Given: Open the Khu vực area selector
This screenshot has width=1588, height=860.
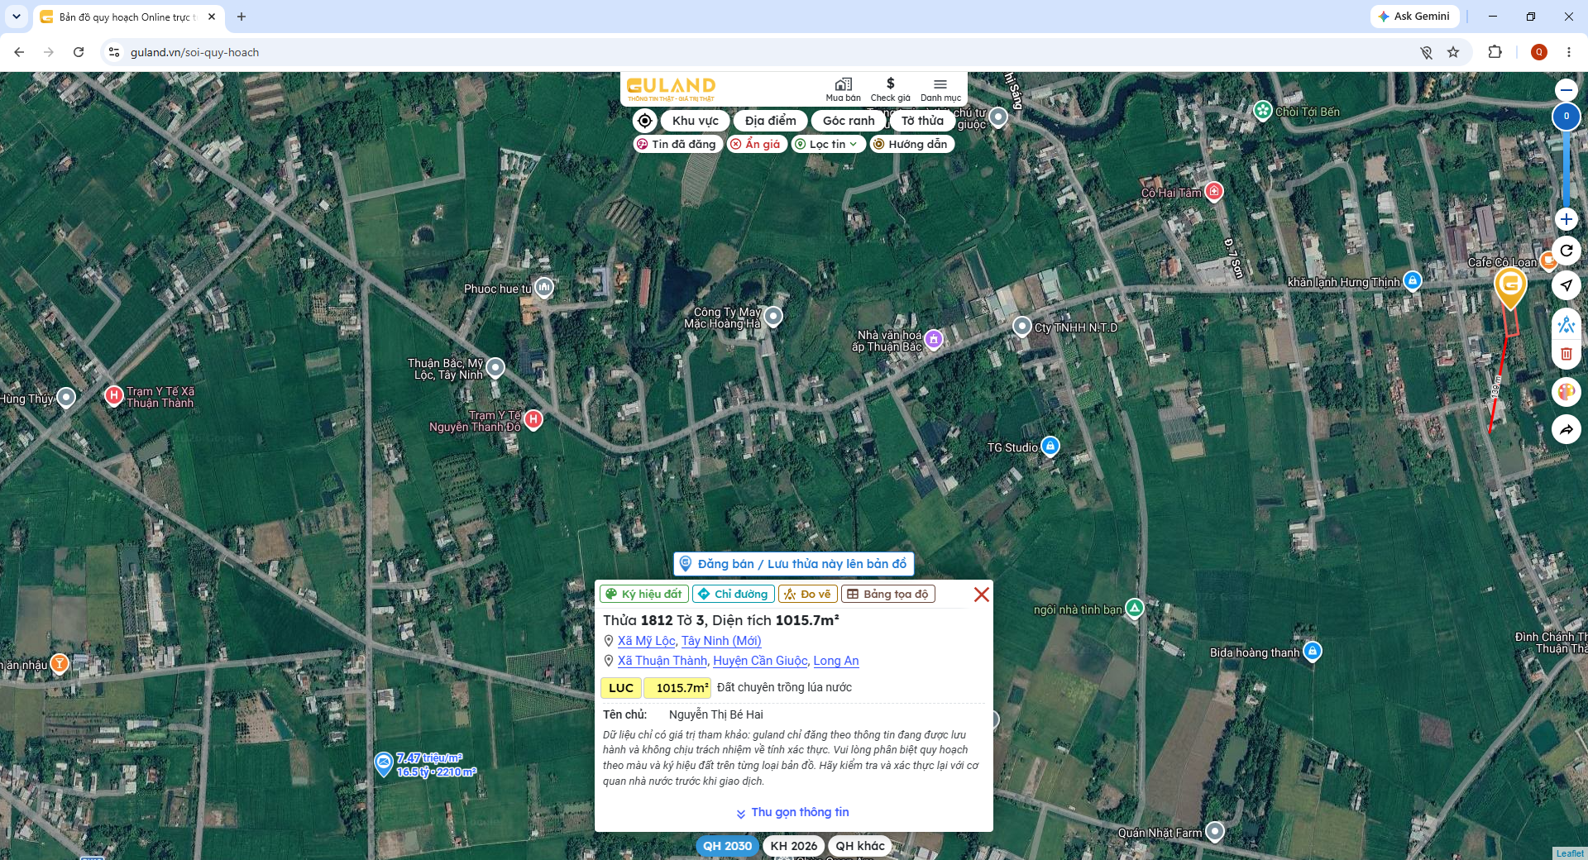Looking at the screenshot, I should coord(695,121).
